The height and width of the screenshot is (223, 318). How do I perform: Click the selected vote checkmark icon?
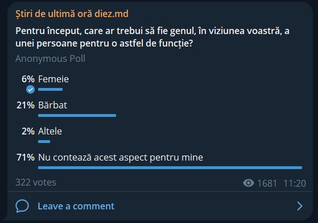click(30, 90)
